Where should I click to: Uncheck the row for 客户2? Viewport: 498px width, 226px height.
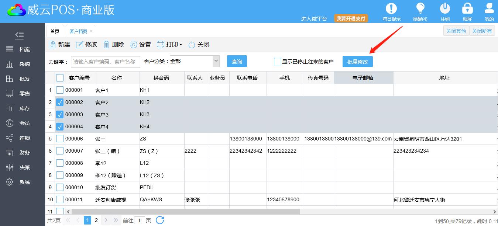point(60,102)
